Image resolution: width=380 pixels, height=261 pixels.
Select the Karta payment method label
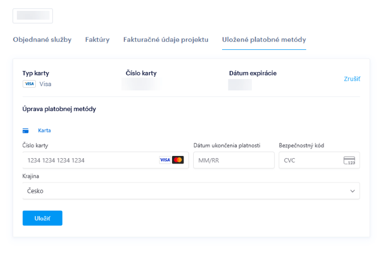45,130
